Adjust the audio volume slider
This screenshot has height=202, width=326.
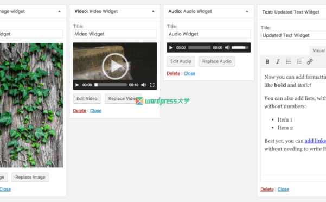pyautogui.click(x=240, y=48)
